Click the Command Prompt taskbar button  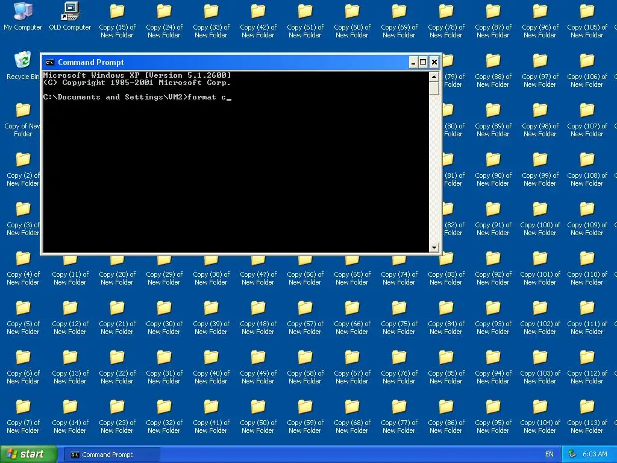pyautogui.click(x=111, y=455)
